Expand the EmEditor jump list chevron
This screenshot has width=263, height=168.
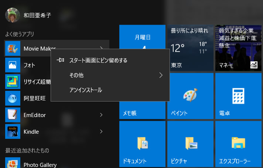(x=101, y=115)
